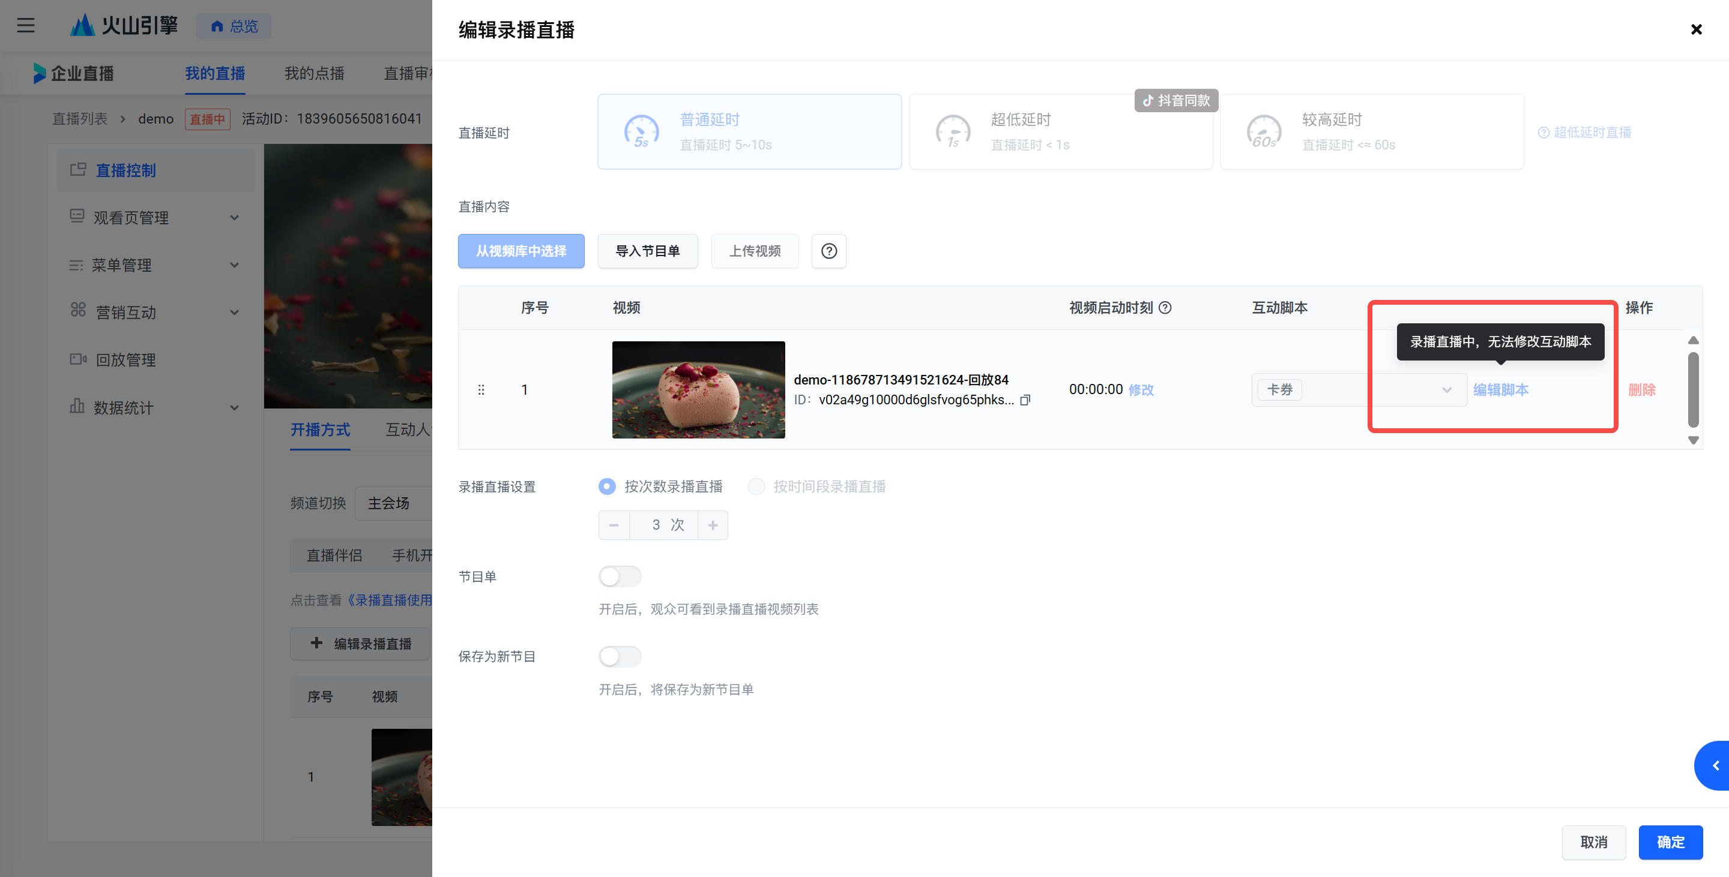Switch to the 我的点播 tab
The width and height of the screenshot is (1729, 877).
point(314,73)
